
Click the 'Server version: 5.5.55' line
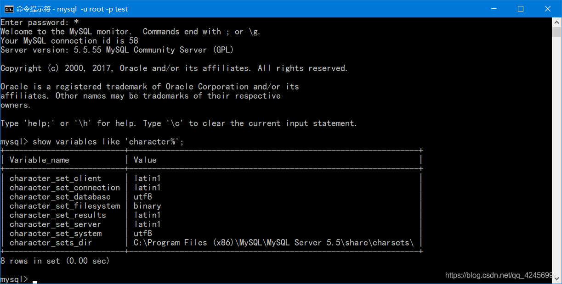(117, 50)
